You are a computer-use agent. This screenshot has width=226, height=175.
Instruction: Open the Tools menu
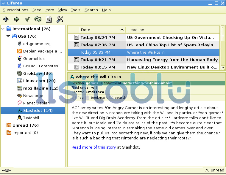pyautogui.click(x=76, y=10)
